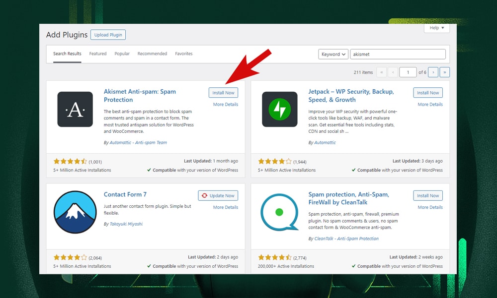Open the Keyword search filter dropdown
This screenshot has height=298, width=497.
coord(333,54)
